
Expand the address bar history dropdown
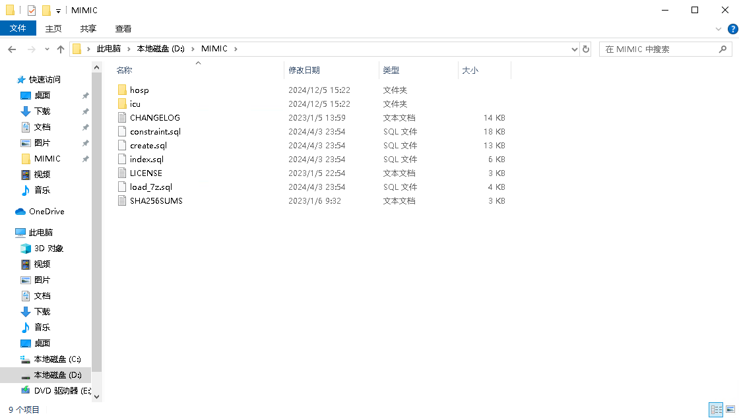574,49
